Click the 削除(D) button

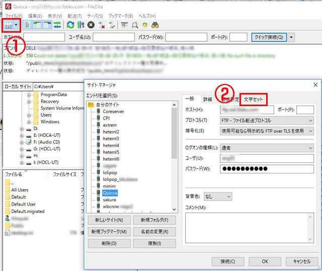pos(109,243)
